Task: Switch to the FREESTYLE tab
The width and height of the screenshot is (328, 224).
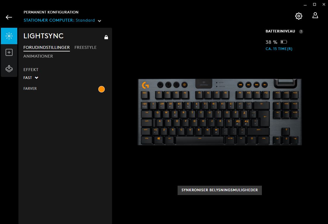Action: pyautogui.click(x=85, y=47)
